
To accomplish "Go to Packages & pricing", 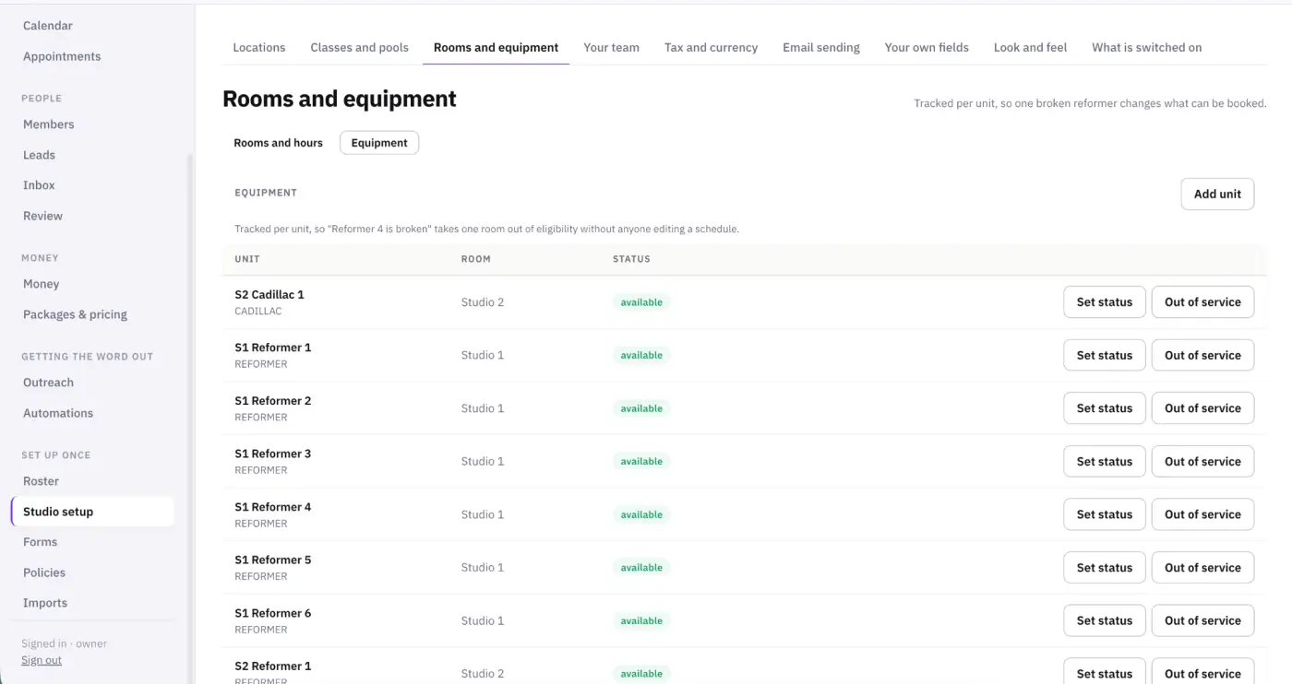I will [x=75, y=314].
